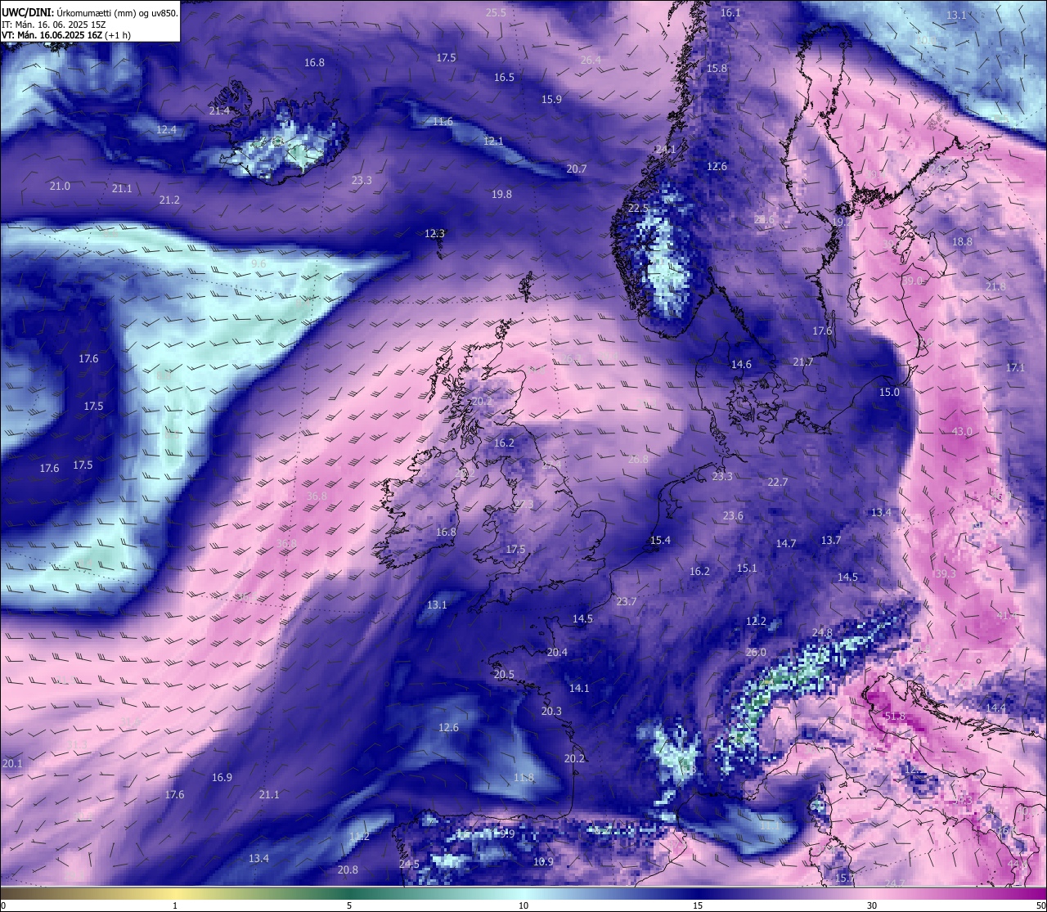1047x912 pixels.
Task: Select the 21.4 value near Iceland
Action: (x=219, y=110)
